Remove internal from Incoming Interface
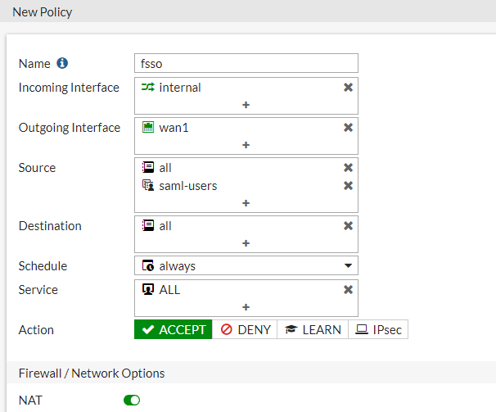The image size is (496, 412). pyautogui.click(x=348, y=87)
